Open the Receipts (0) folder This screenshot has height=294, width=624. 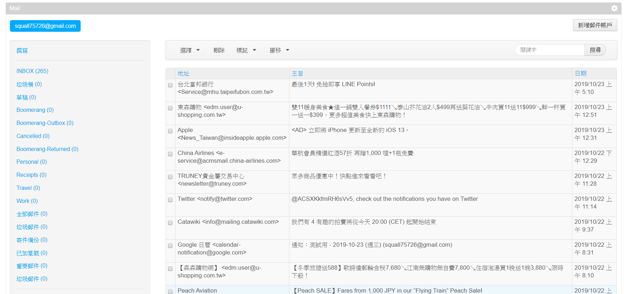click(x=31, y=175)
